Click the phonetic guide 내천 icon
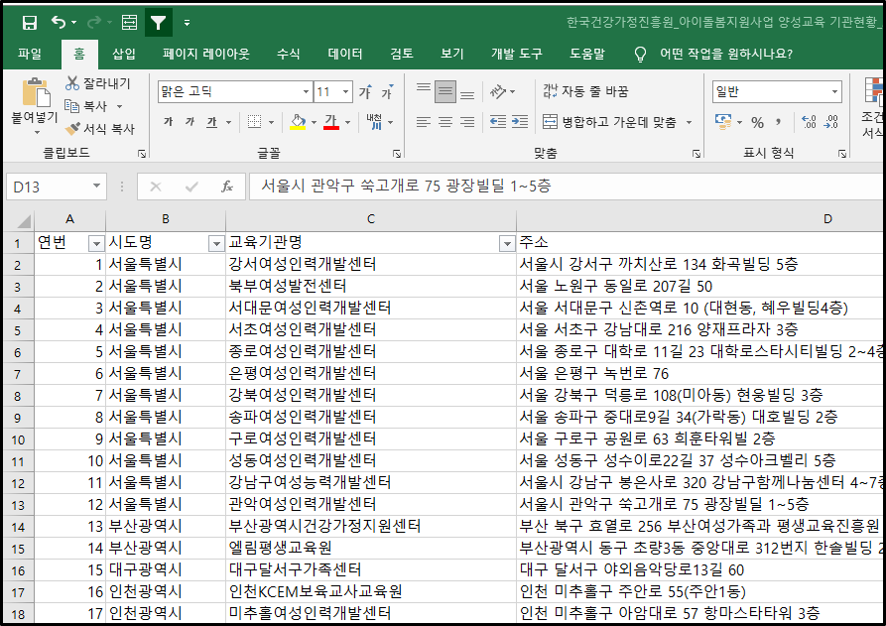Image resolution: width=886 pixels, height=626 pixels. click(x=374, y=122)
